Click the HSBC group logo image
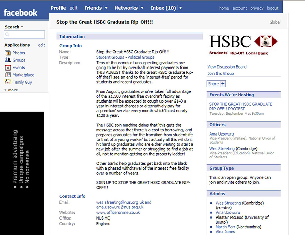The height and width of the screenshot is (235, 305). [x=243, y=45]
